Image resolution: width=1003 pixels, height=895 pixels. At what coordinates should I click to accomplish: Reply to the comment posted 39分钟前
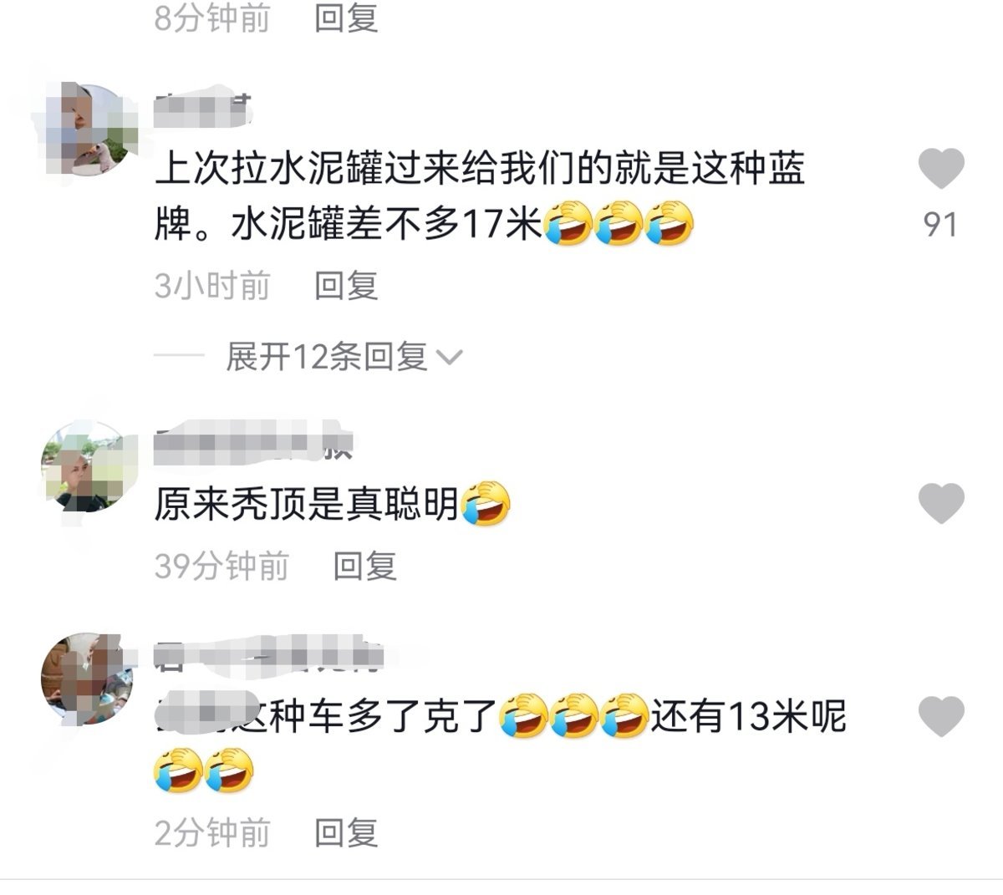[x=364, y=566]
